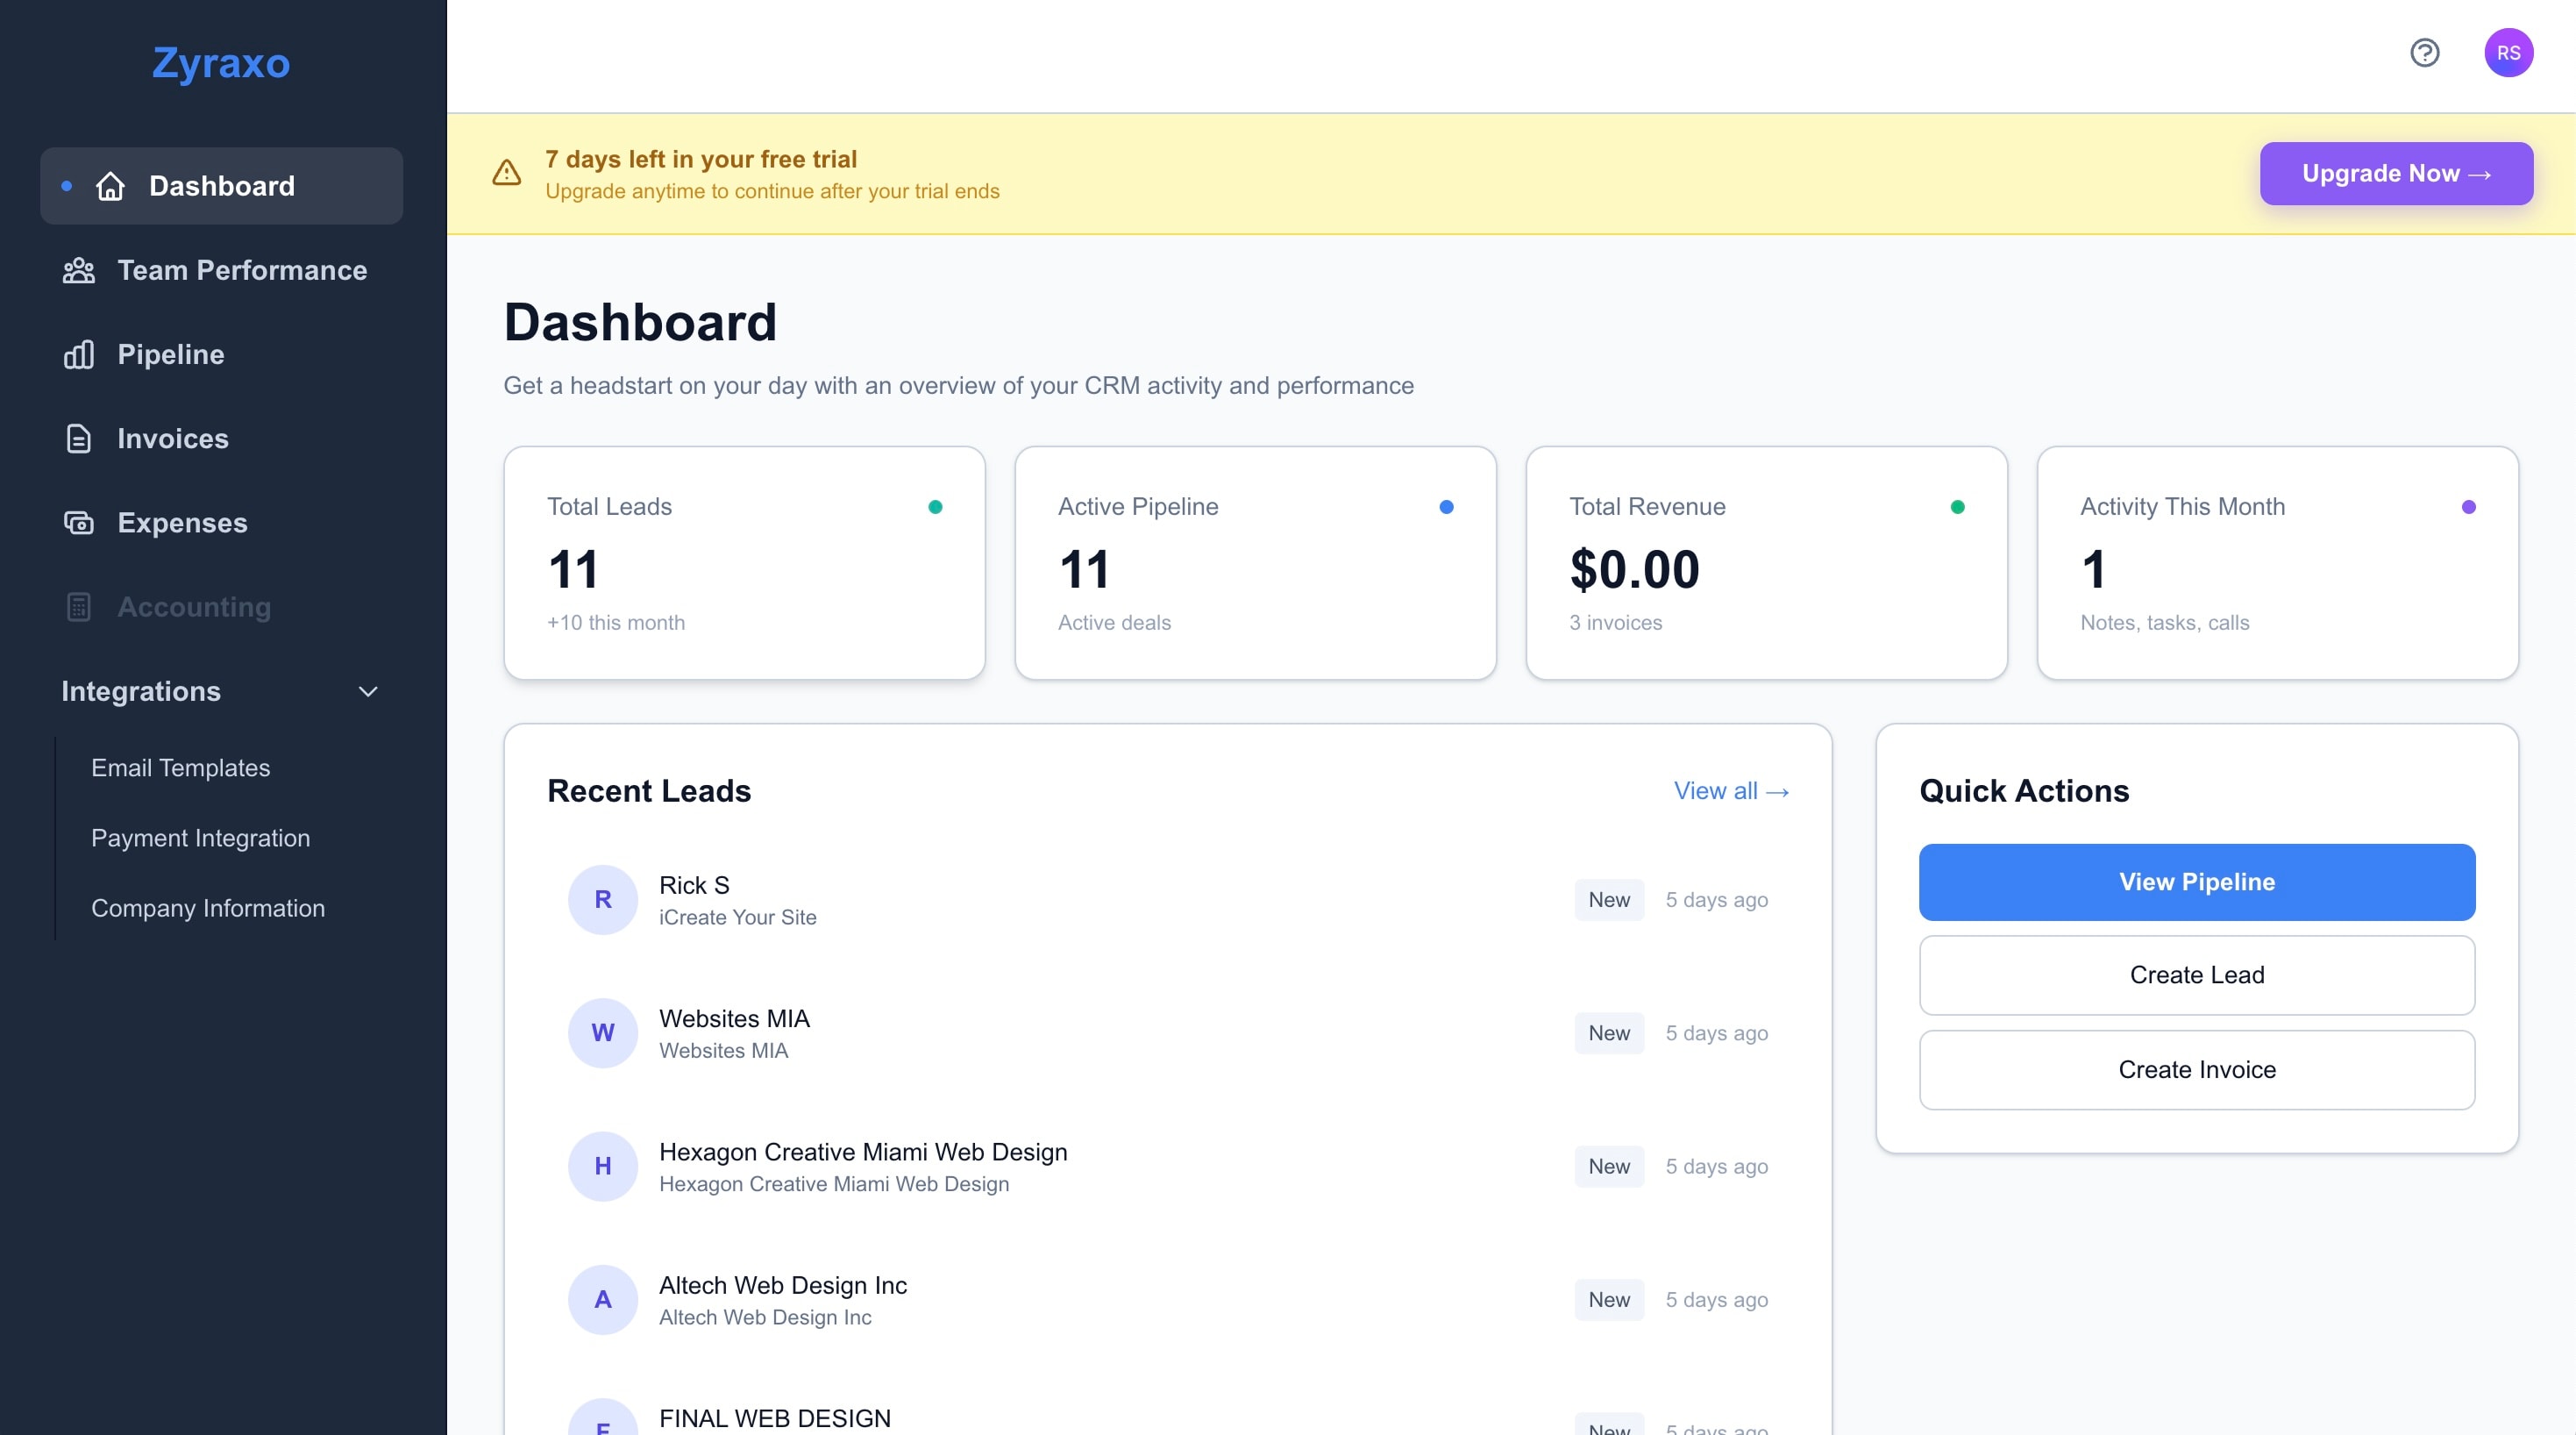Click the Accounting calculator icon
The height and width of the screenshot is (1435, 2576).
(78, 606)
